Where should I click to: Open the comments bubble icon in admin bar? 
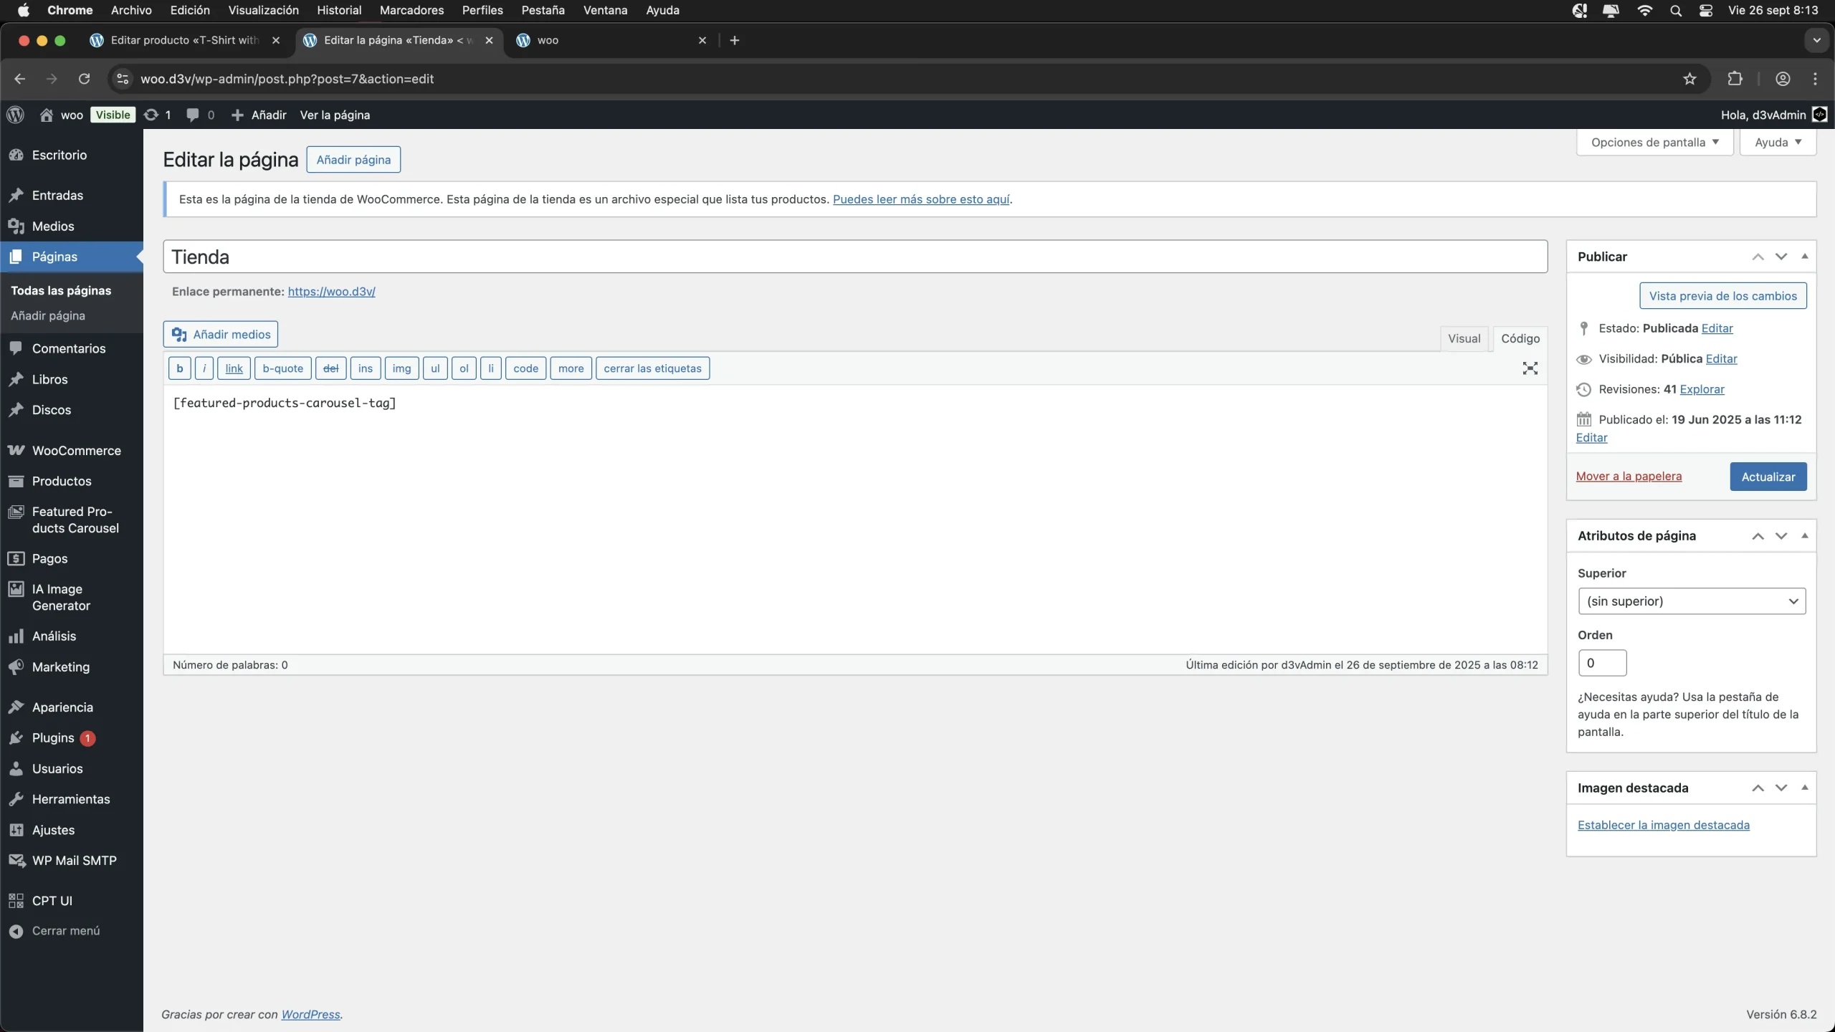(200, 115)
